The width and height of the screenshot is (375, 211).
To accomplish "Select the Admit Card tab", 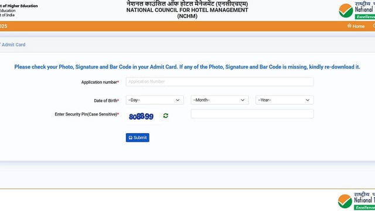I will point(13,45).
